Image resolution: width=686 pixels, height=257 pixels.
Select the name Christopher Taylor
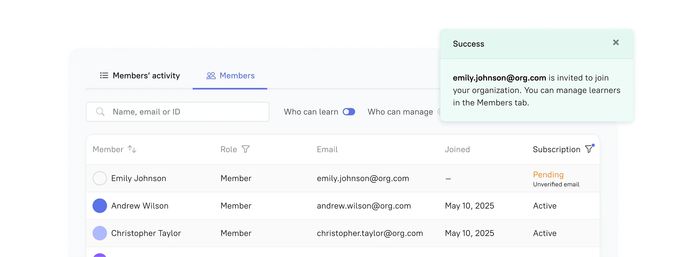tap(146, 233)
